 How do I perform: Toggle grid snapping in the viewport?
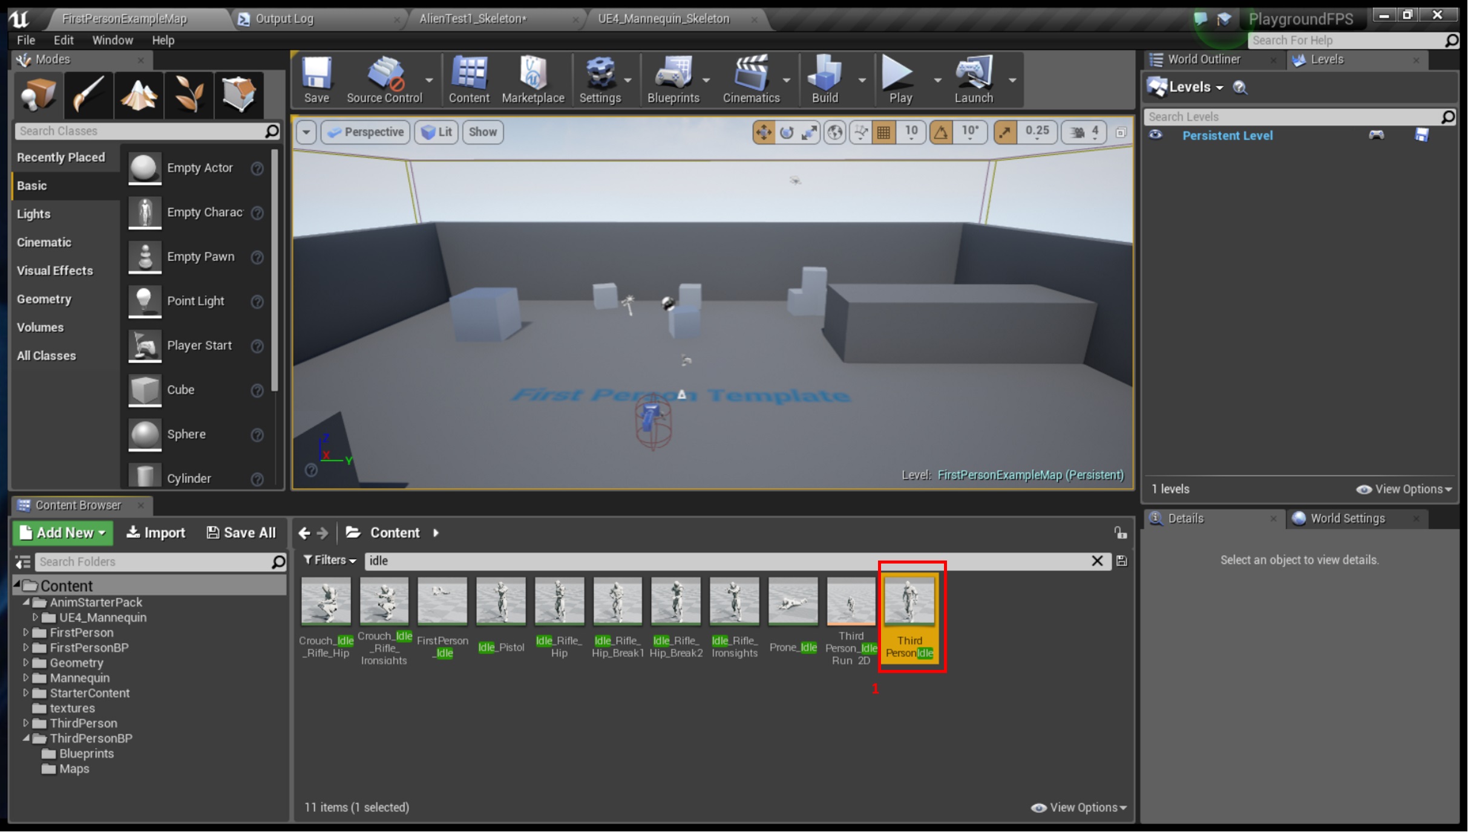coord(883,132)
